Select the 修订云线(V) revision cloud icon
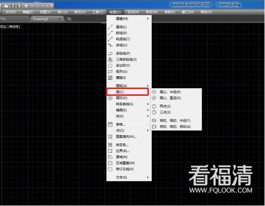The width and height of the screenshot is (265, 206). click(x=110, y=169)
